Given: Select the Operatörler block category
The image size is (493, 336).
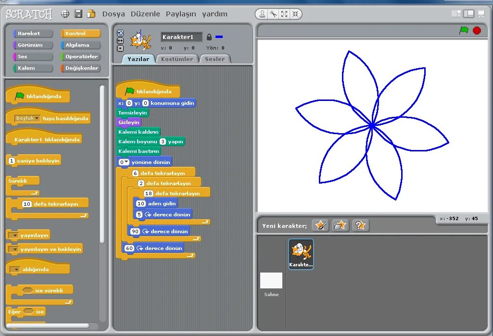Looking at the screenshot, I should coord(80,57).
